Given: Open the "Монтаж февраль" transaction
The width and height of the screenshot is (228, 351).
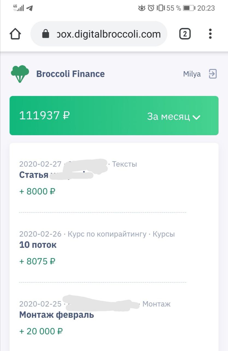Looking at the screenshot, I should coord(57,315).
